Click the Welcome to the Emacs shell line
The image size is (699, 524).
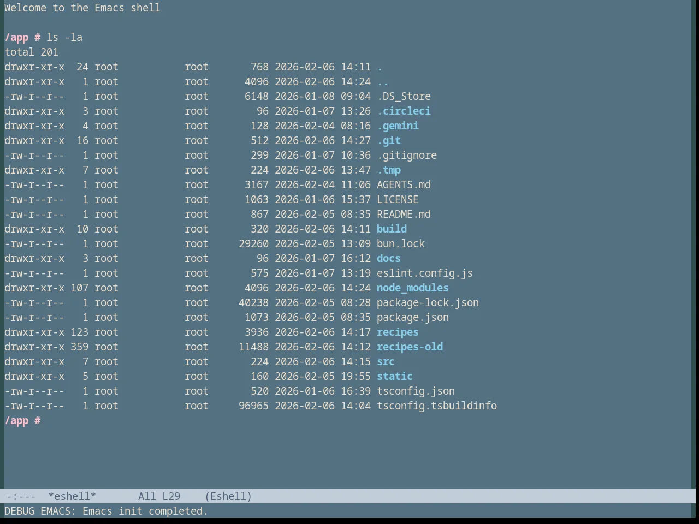[x=82, y=8]
